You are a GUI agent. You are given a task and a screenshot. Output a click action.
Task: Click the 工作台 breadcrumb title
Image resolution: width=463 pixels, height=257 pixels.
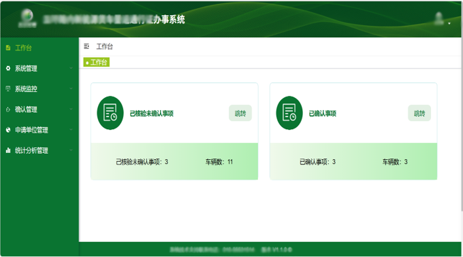(105, 46)
